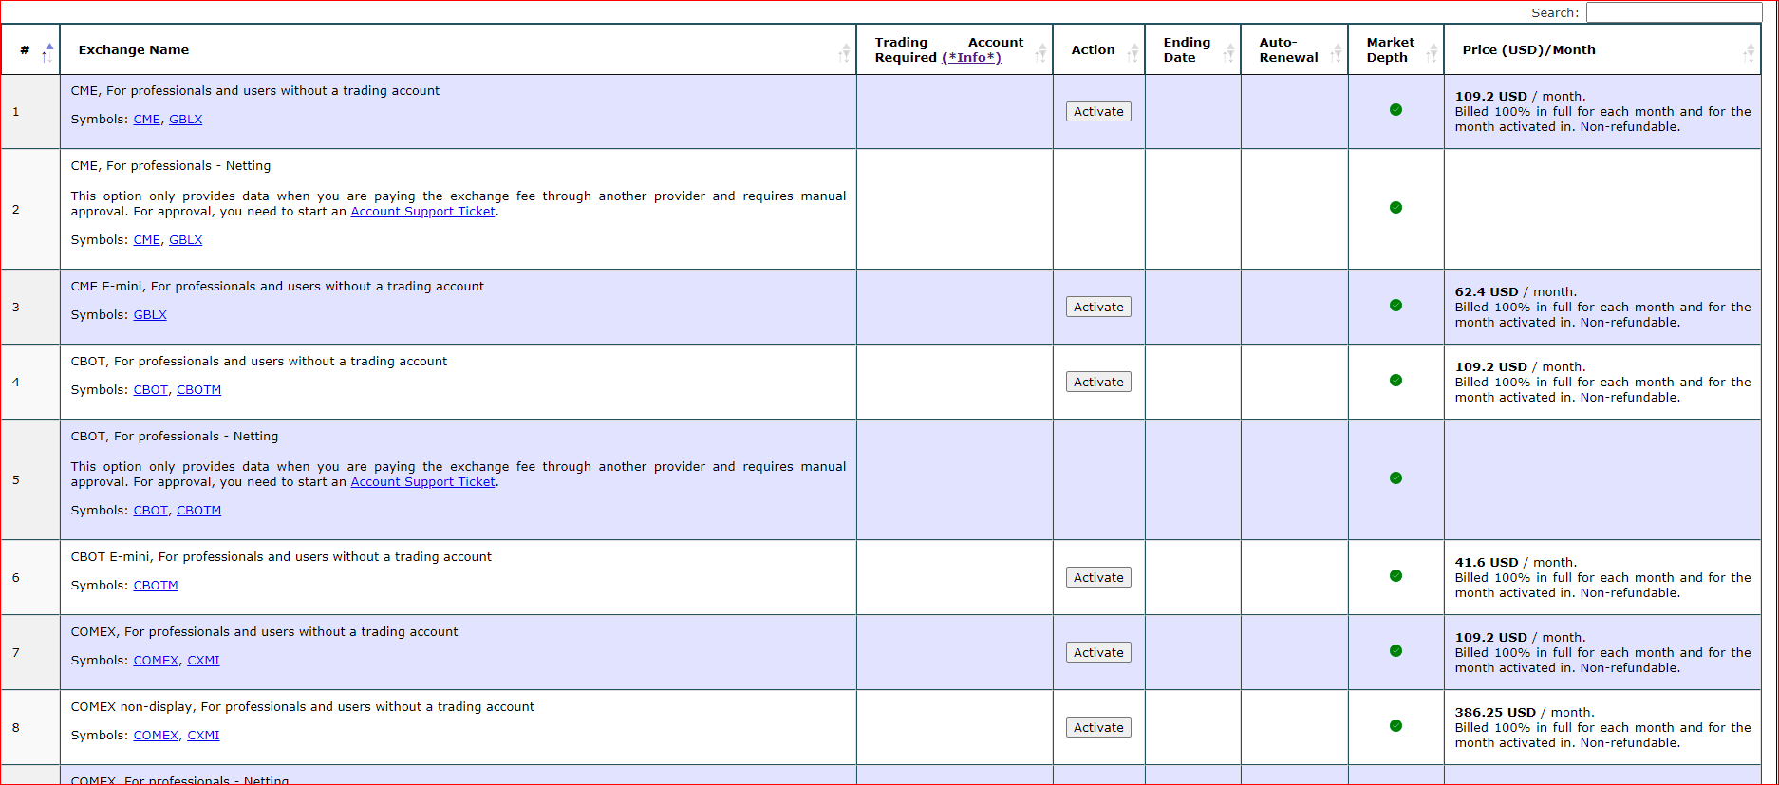Click the green dot in the CME E-mini row
Viewport: 1779px width, 785px height.
(1395, 306)
